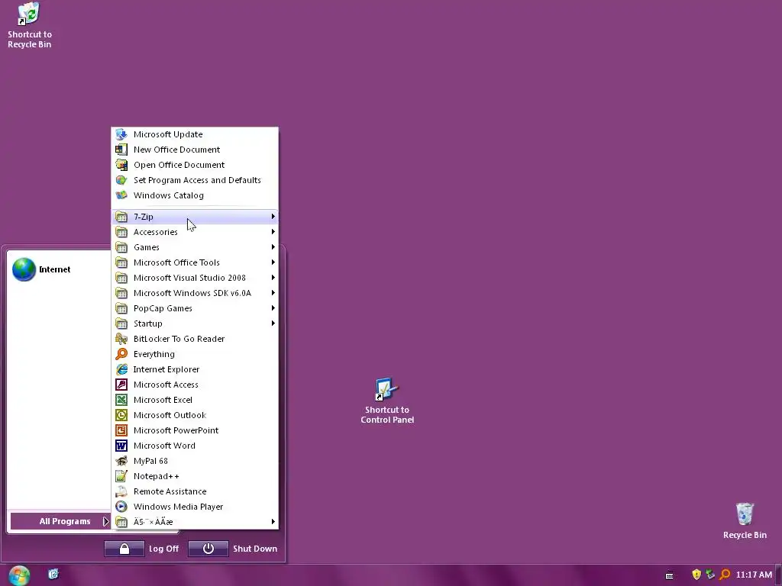The width and height of the screenshot is (782, 586).
Task: Click the Open Office Document icon
Action: [121, 165]
